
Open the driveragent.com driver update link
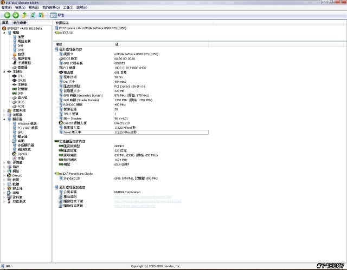pos(134,206)
